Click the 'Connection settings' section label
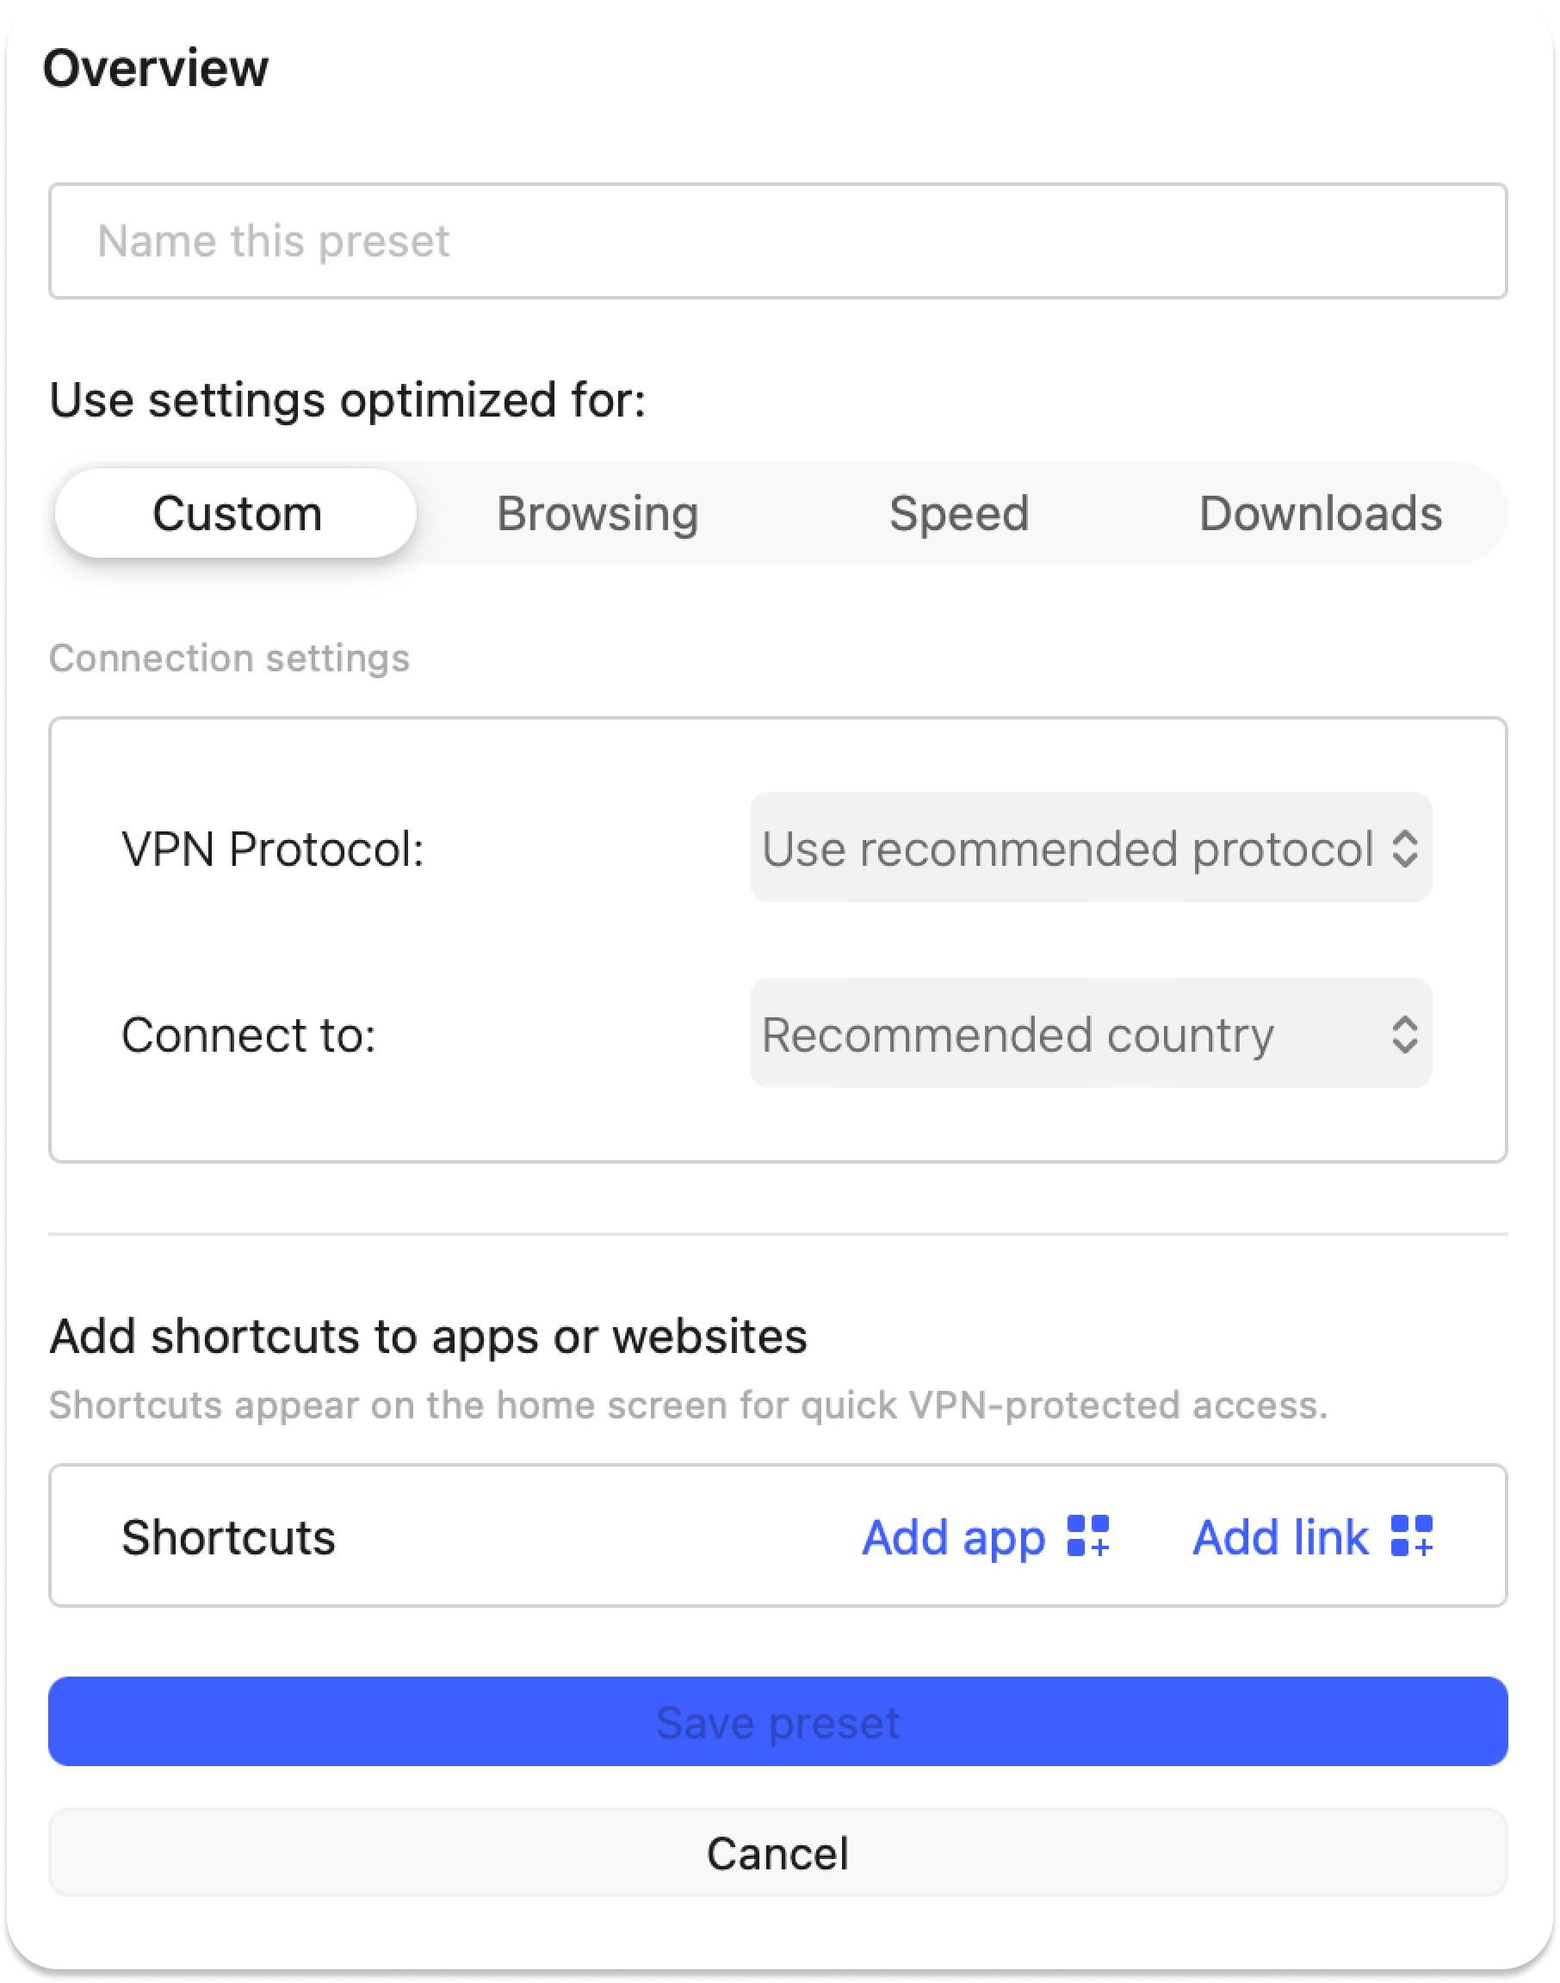Image resolution: width=1560 pixels, height=1983 pixels. 229,658
